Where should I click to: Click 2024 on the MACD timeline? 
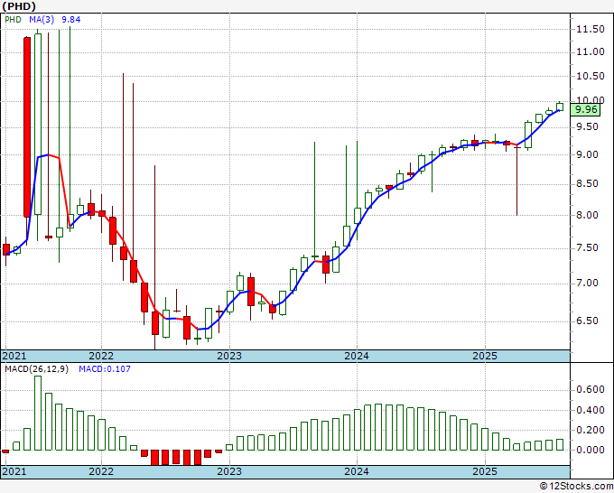point(357,471)
